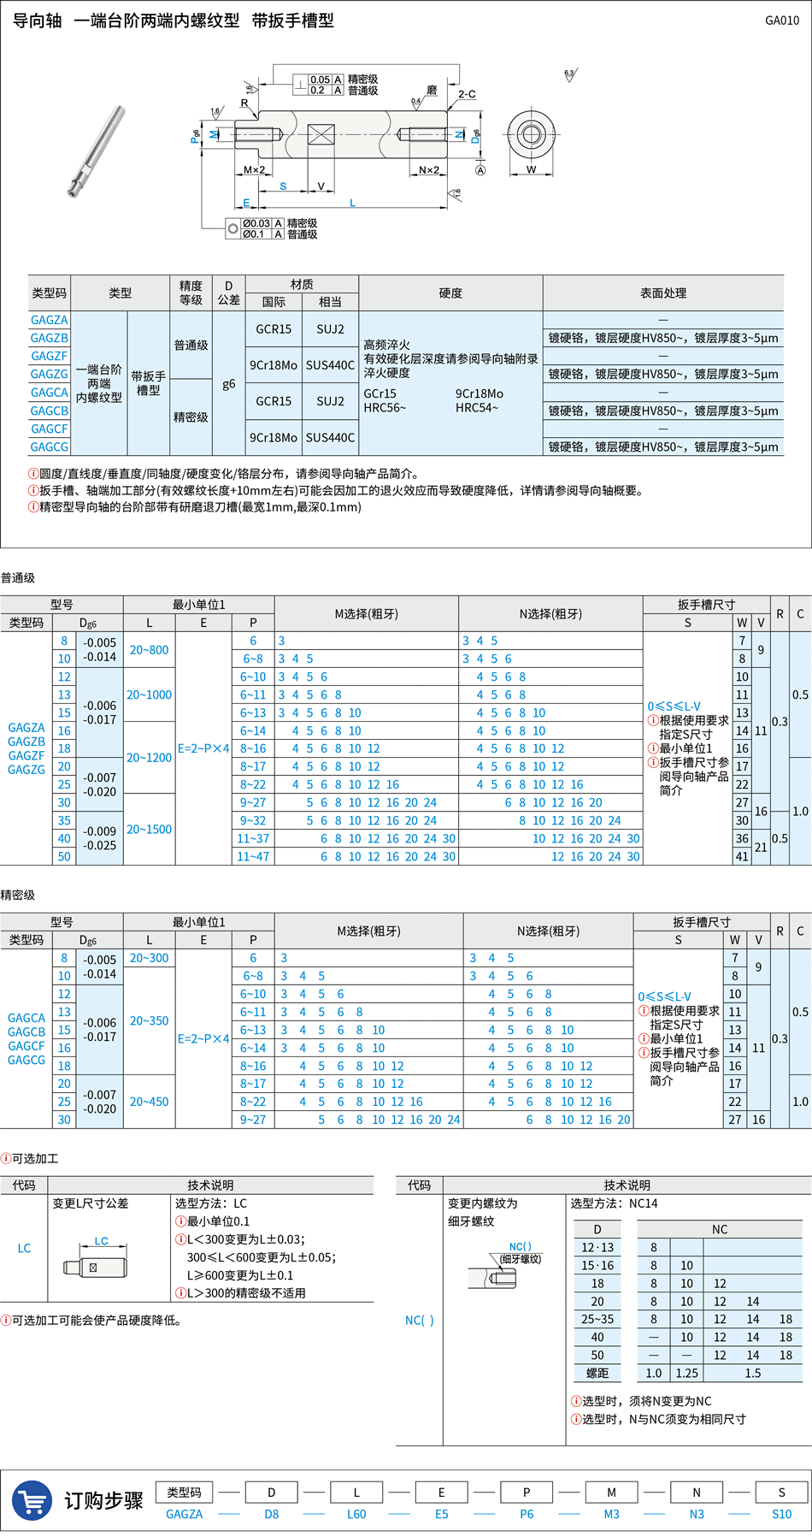Click the 带扳手槽型 cell in the 类型 column

[x=148, y=383]
